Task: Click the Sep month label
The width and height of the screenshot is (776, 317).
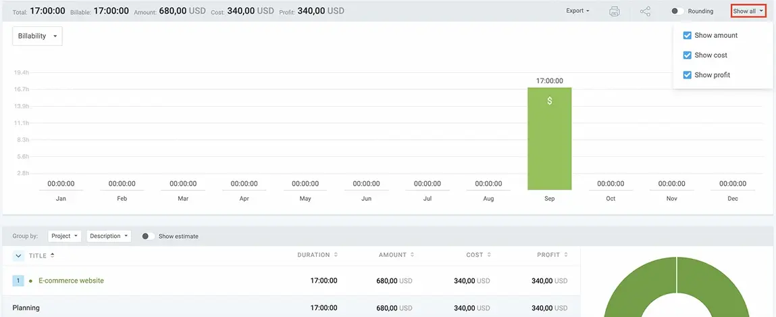Action: tap(549, 199)
